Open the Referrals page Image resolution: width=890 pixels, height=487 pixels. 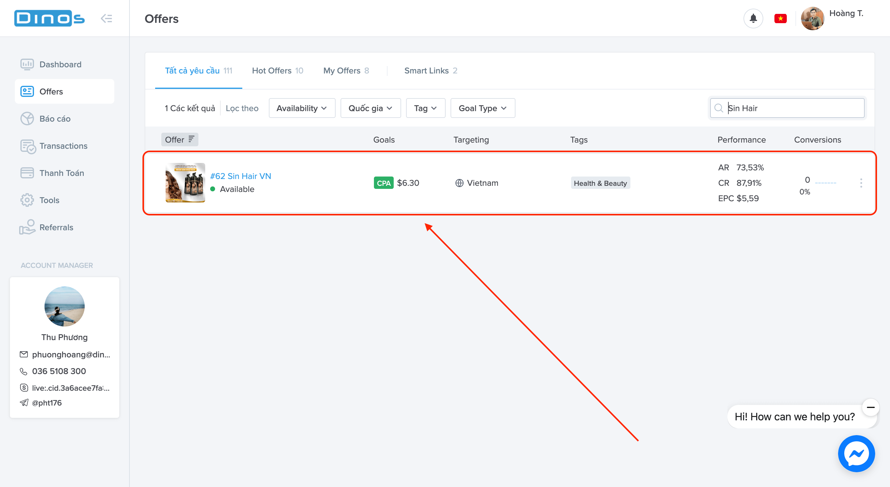[64, 227]
